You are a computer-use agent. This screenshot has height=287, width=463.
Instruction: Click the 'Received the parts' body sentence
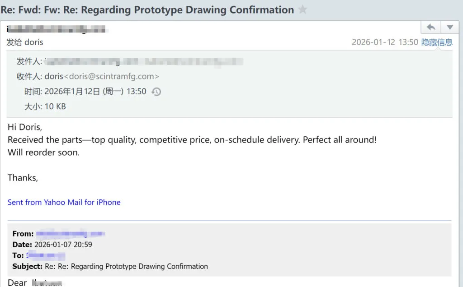pos(192,140)
